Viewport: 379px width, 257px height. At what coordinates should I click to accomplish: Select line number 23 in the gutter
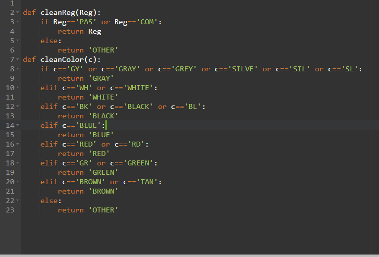(x=10, y=210)
